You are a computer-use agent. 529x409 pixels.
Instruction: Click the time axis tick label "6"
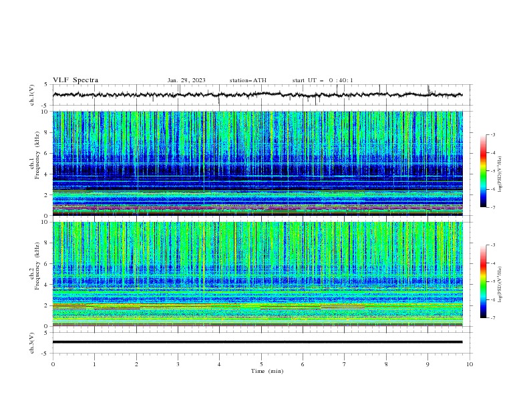pyautogui.click(x=303, y=364)
